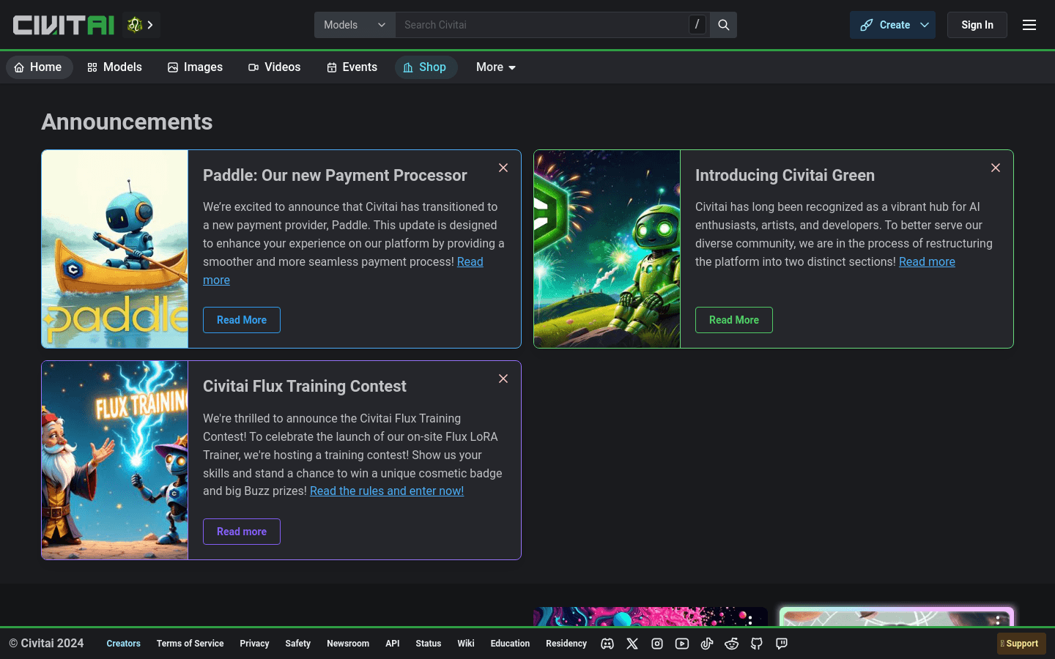Viewport: 1055px width, 659px height.
Task: Go to the Videos tab
Action: point(274,67)
